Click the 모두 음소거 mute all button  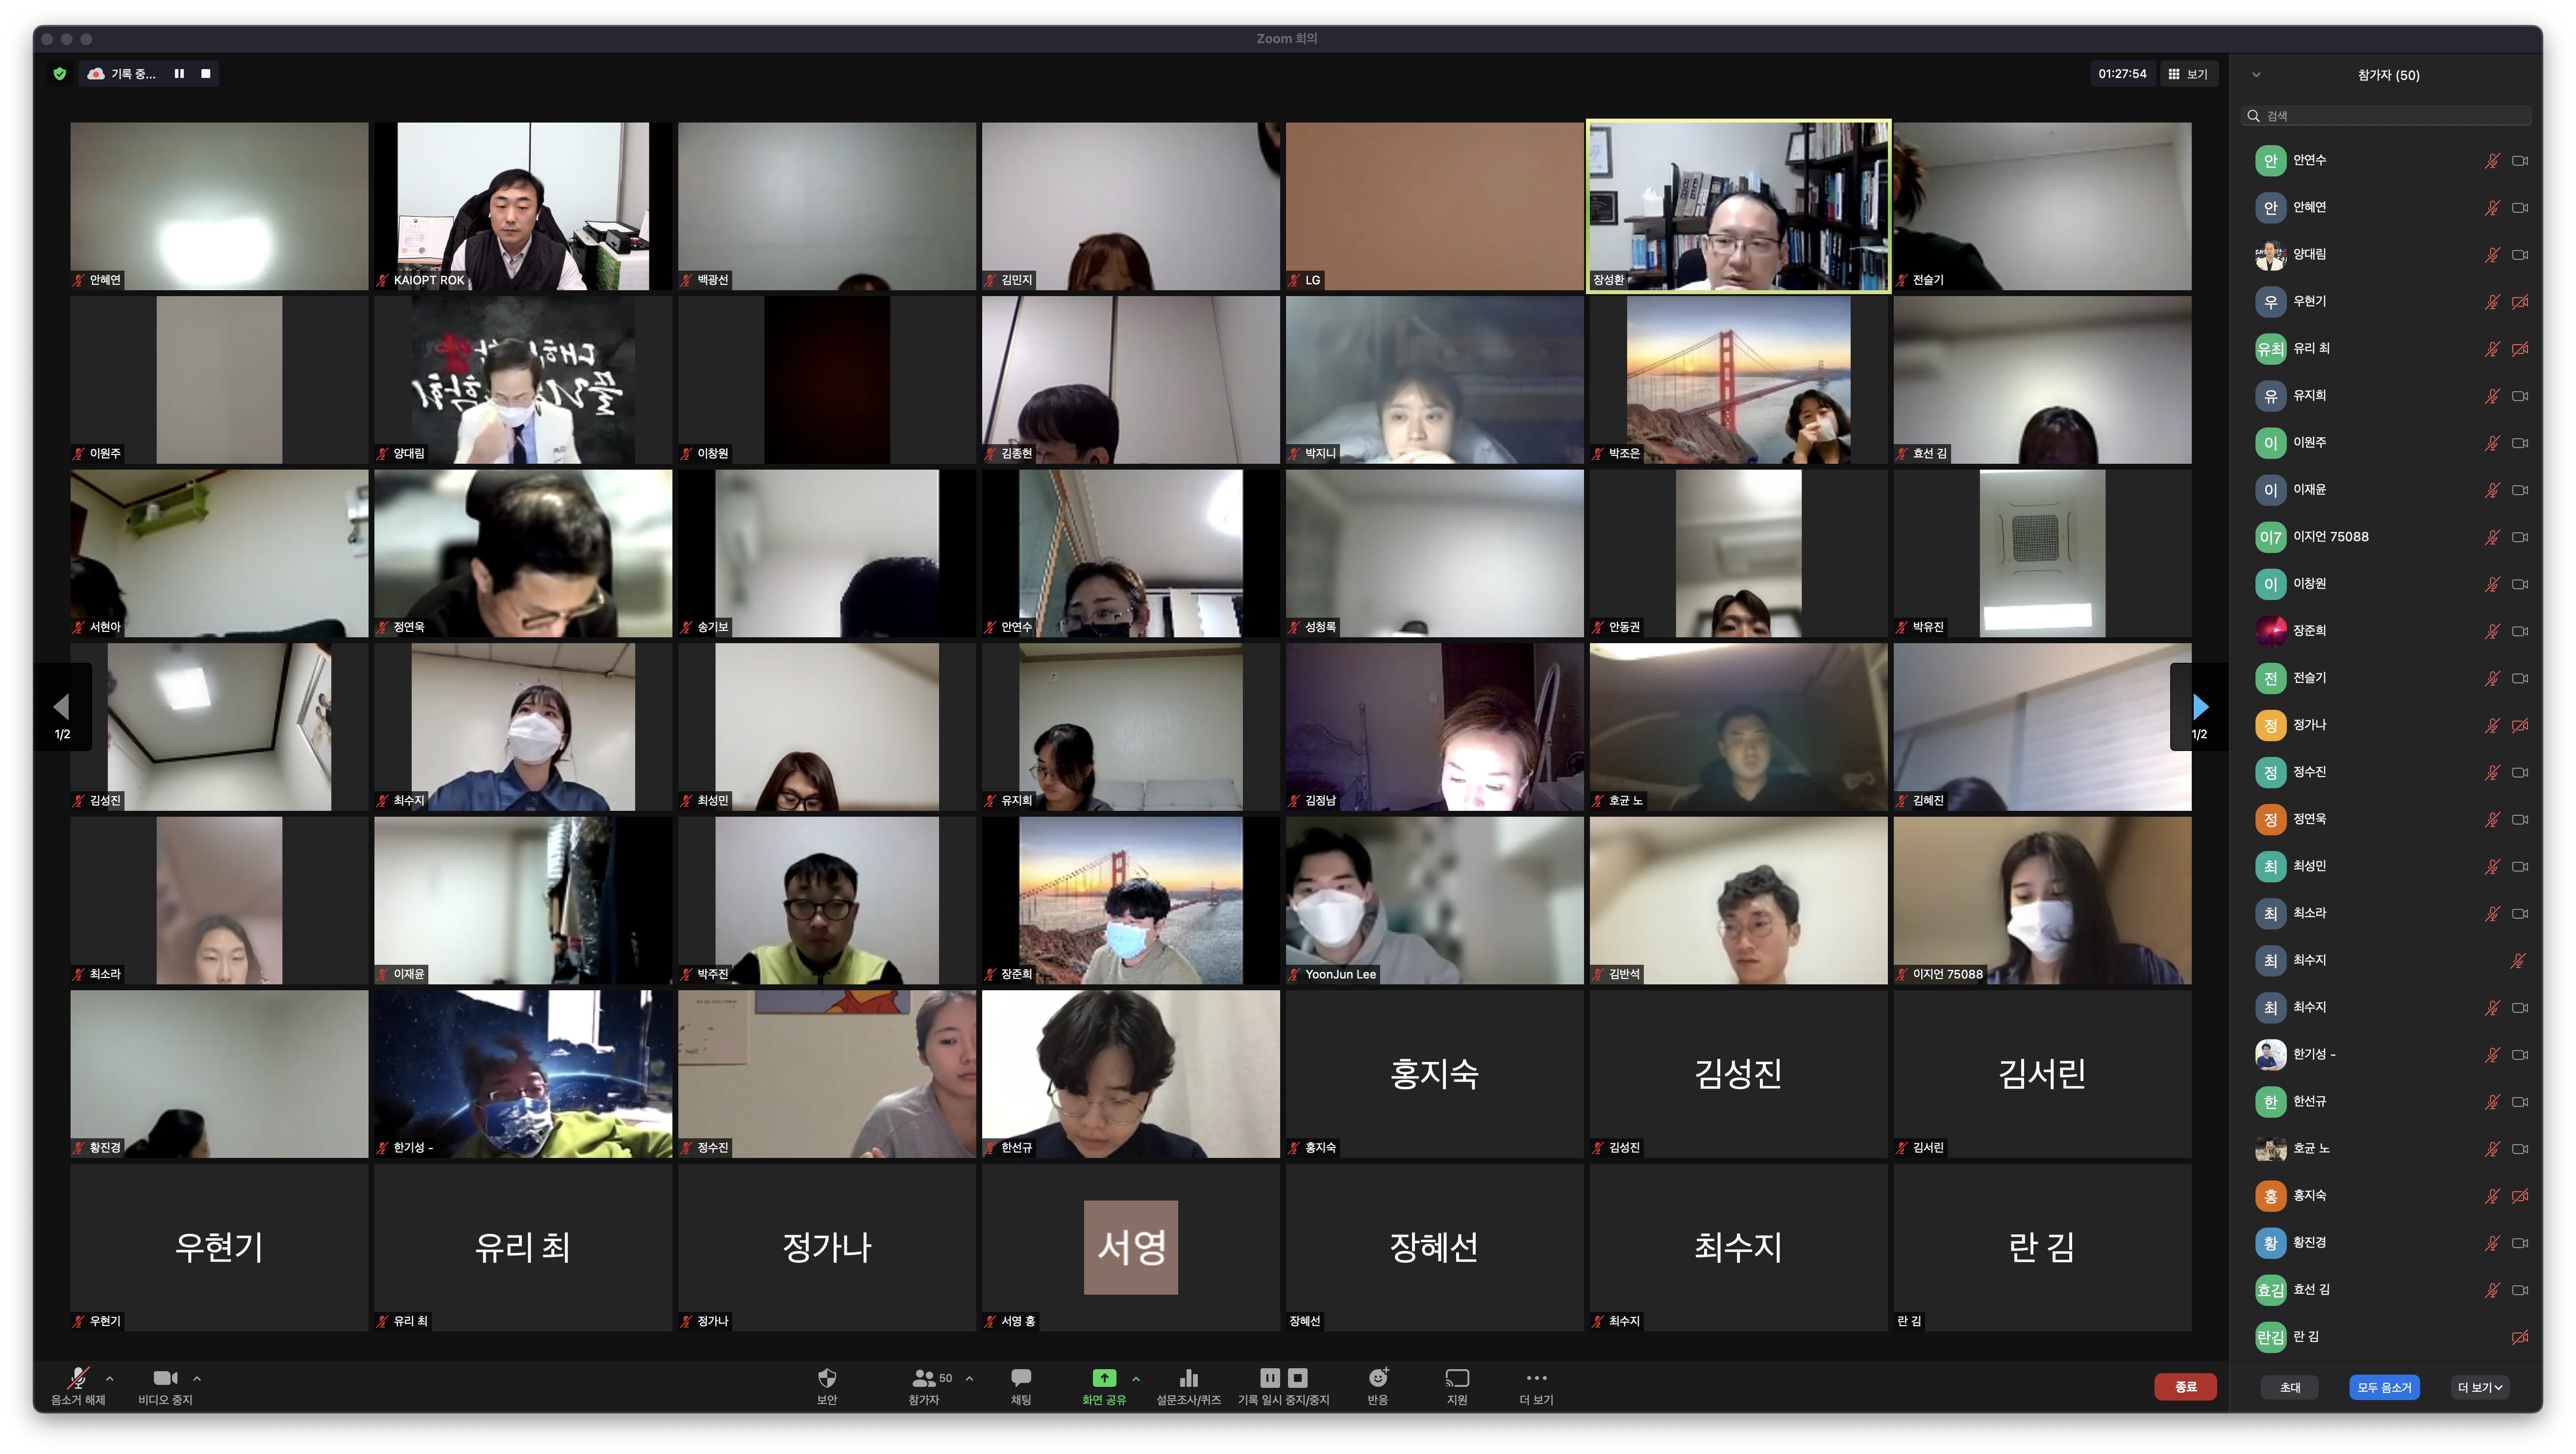click(x=2384, y=1387)
